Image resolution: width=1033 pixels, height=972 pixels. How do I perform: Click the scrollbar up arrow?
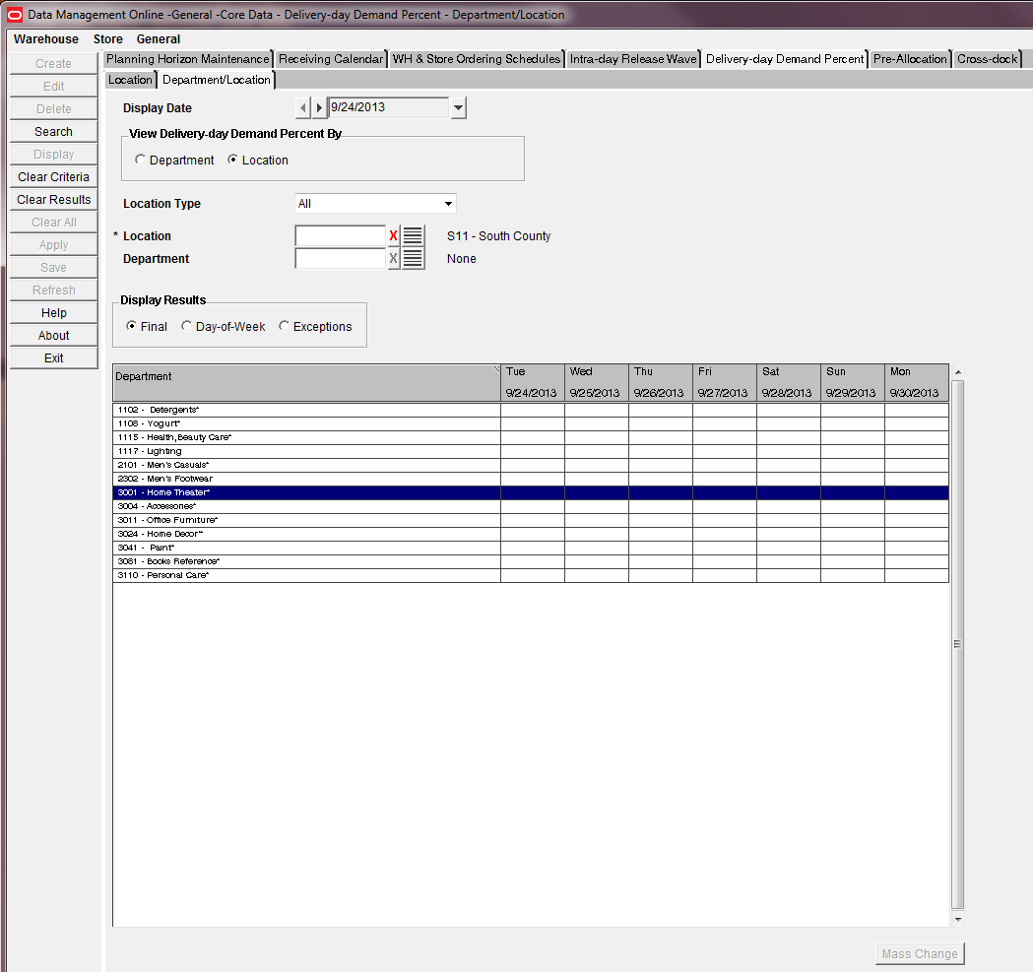tap(958, 372)
